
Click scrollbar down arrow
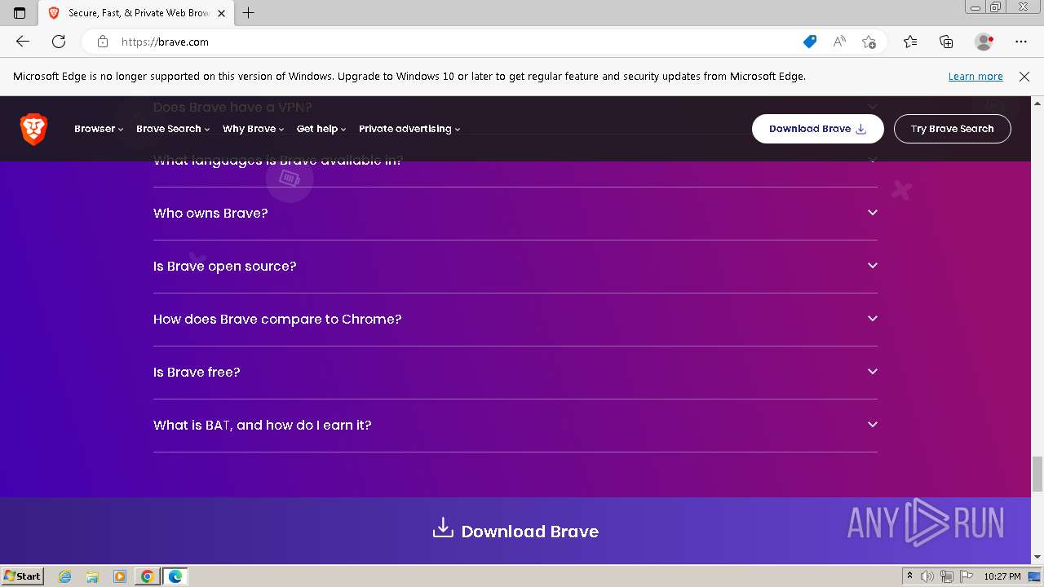pos(1037,558)
